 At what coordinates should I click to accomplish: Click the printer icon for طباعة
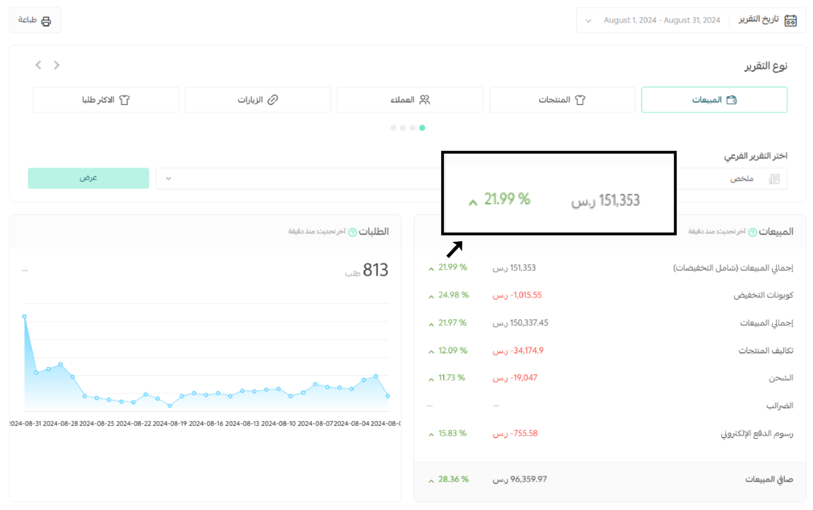(46, 21)
